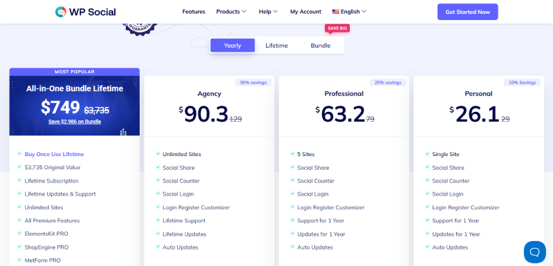Click the Professional price 63.2

point(343,115)
